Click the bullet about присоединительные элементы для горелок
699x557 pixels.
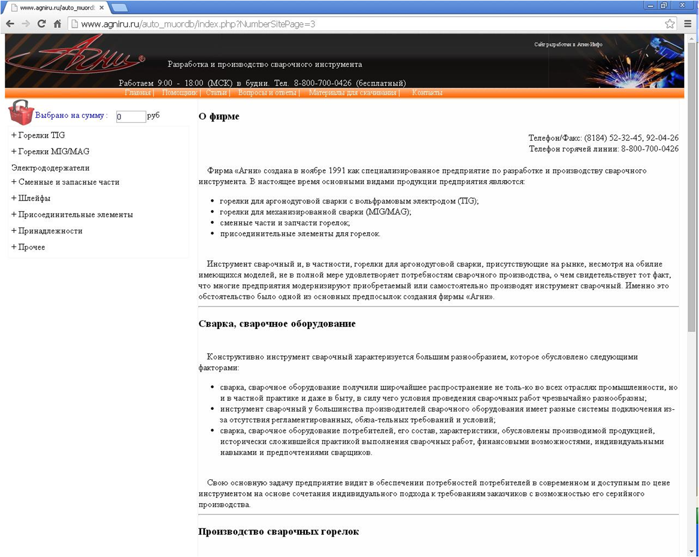tap(300, 234)
